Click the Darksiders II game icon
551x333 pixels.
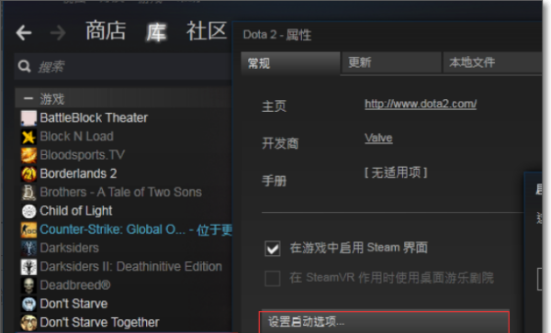point(28,267)
